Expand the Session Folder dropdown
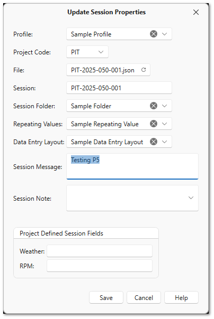 click(164, 106)
